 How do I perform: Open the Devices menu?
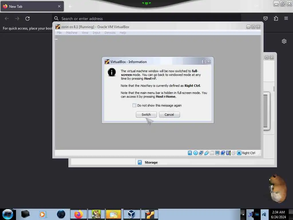[x=110, y=33]
